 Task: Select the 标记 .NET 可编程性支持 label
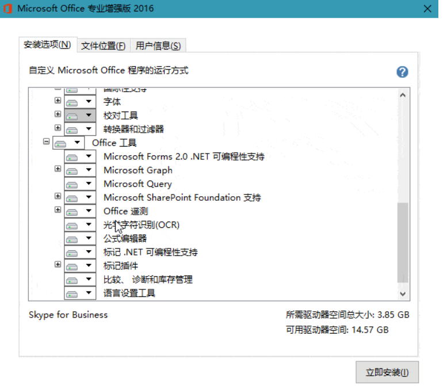(x=151, y=253)
